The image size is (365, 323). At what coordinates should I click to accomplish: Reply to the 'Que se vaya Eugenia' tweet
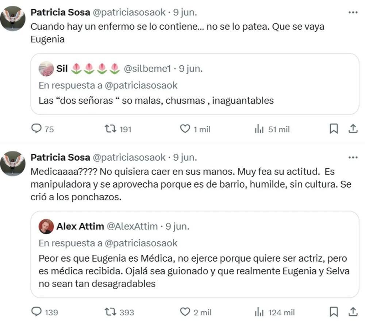[38, 129]
